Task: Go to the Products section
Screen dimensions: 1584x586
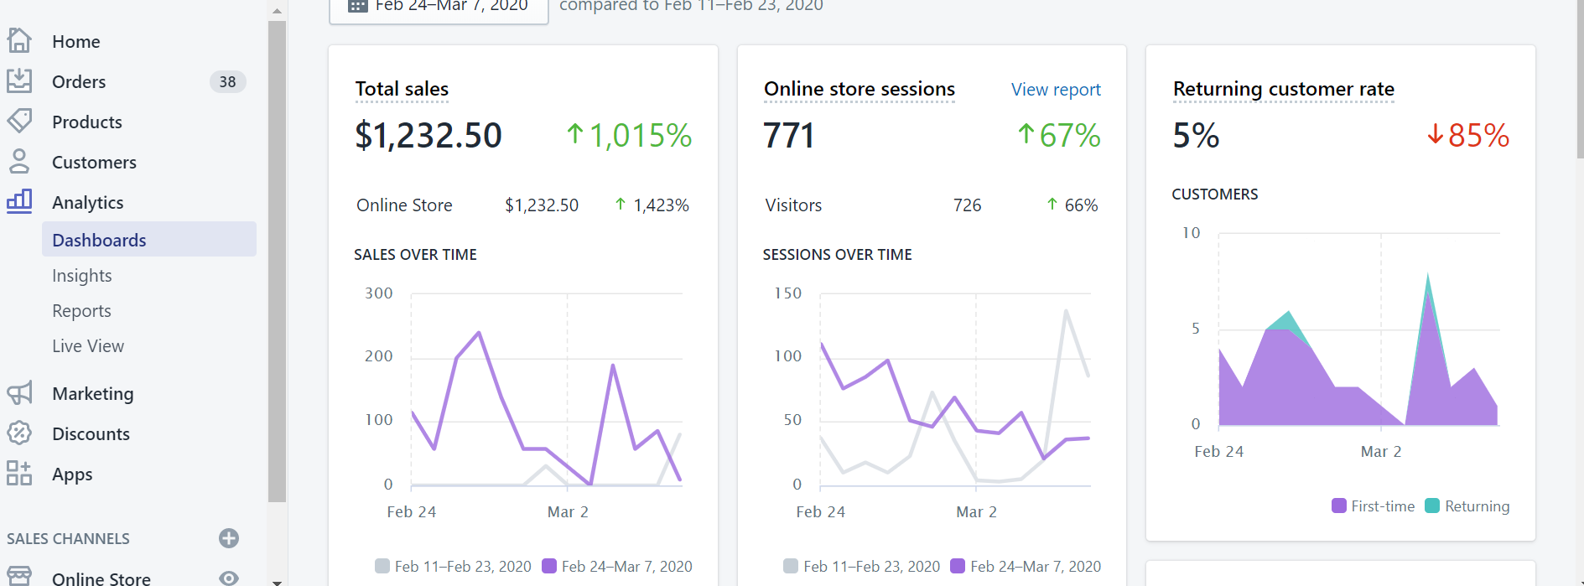Action: pyautogui.click(x=87, y=122)
